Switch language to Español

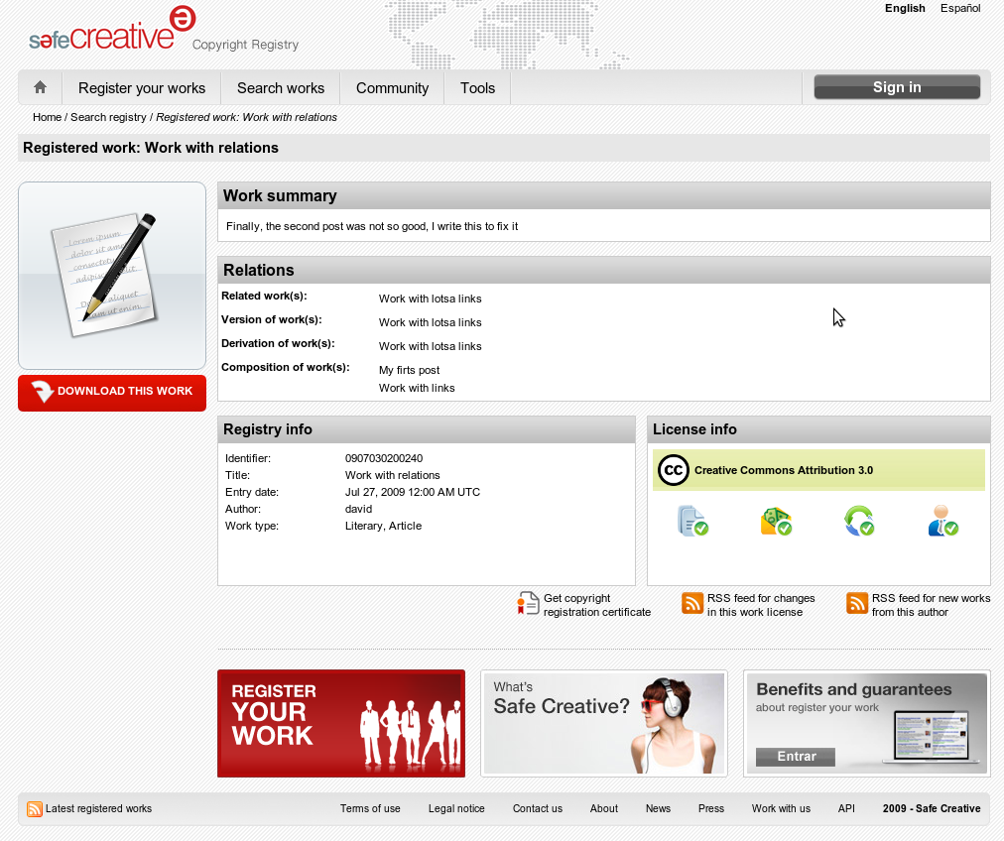(x=959, y=8)
